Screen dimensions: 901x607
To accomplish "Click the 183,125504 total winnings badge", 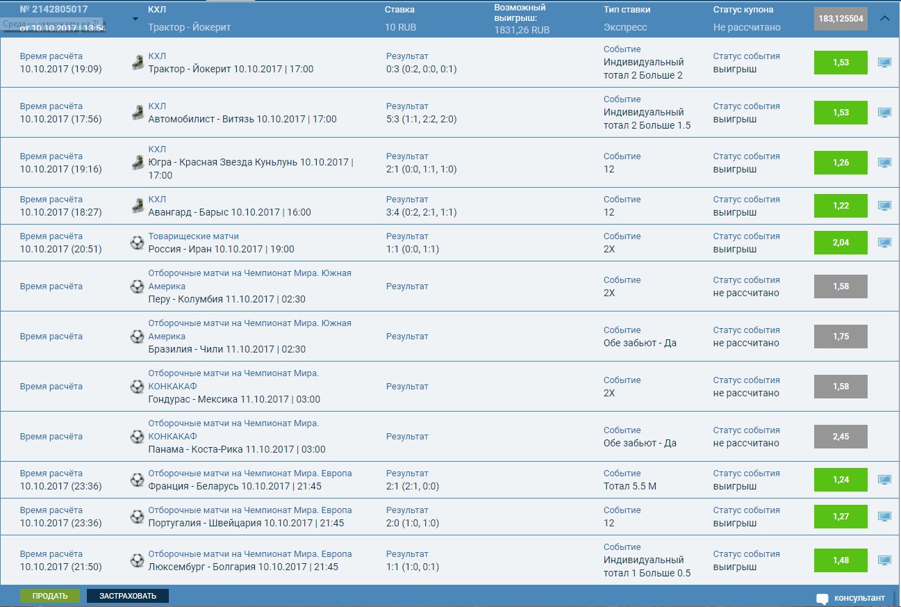I will point(840,19).
